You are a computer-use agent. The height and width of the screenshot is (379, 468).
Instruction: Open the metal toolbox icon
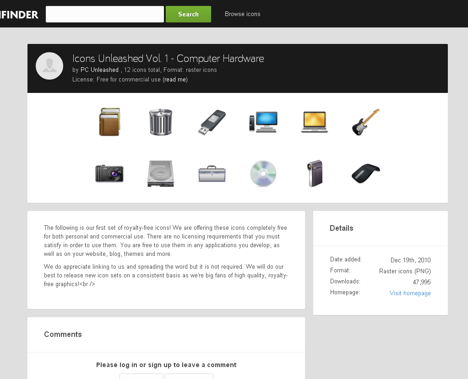tap(212, 174)
